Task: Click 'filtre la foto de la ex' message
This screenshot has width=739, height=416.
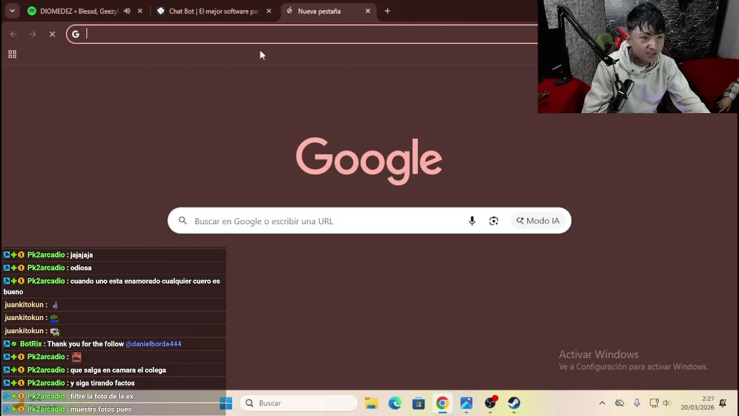Action: (x=102, y=396)
